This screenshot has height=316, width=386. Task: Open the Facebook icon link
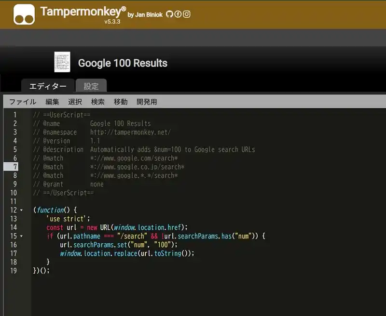point(178,14)
